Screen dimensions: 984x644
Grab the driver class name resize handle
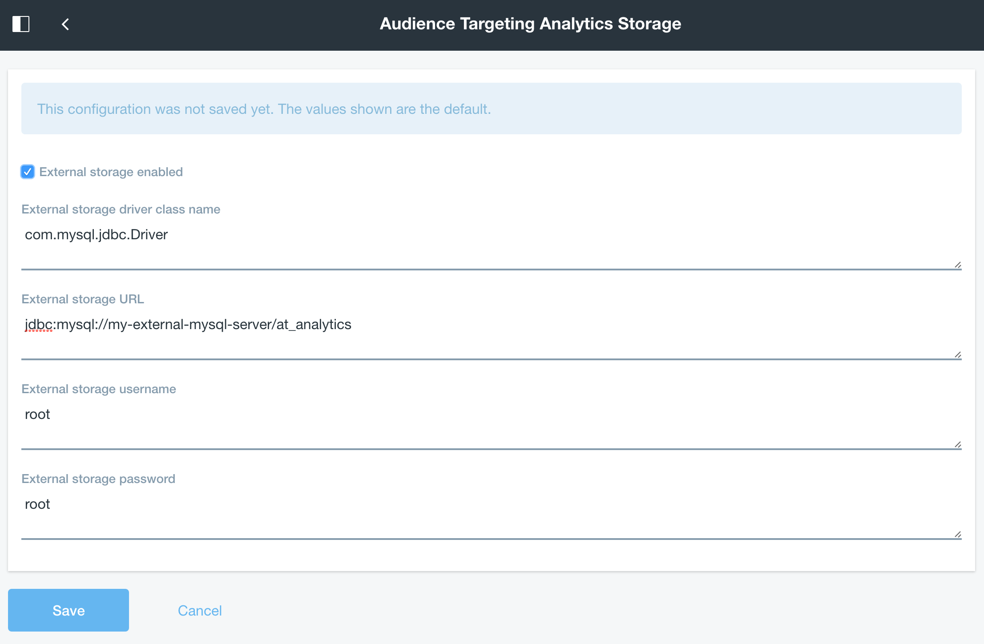click(958, 265)
